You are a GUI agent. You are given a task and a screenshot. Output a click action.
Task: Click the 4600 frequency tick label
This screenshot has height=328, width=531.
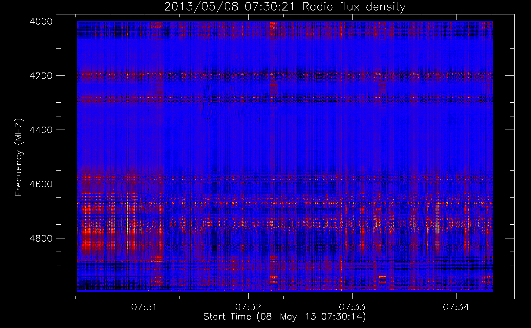click(41, 184)
